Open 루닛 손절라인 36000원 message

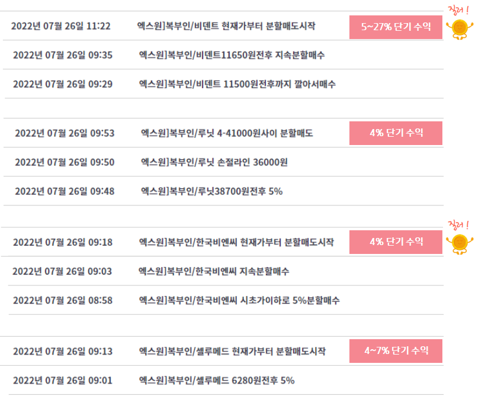[214, 162]
